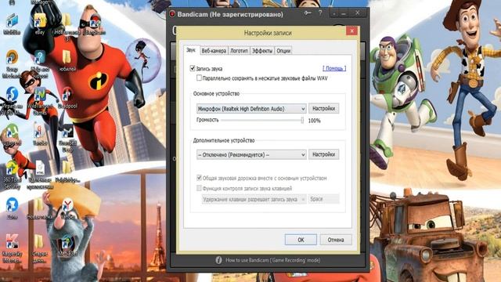Select the folder beside the HTML file

67,171
